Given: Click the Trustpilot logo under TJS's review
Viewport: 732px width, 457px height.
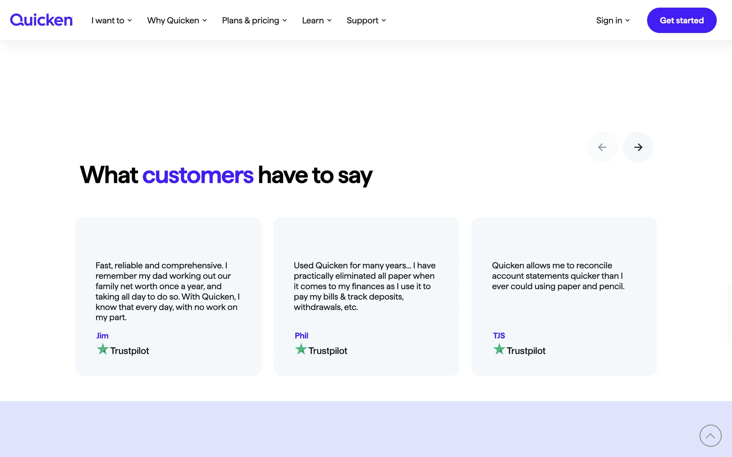Looking at the screenshot, I should (519, 350).
